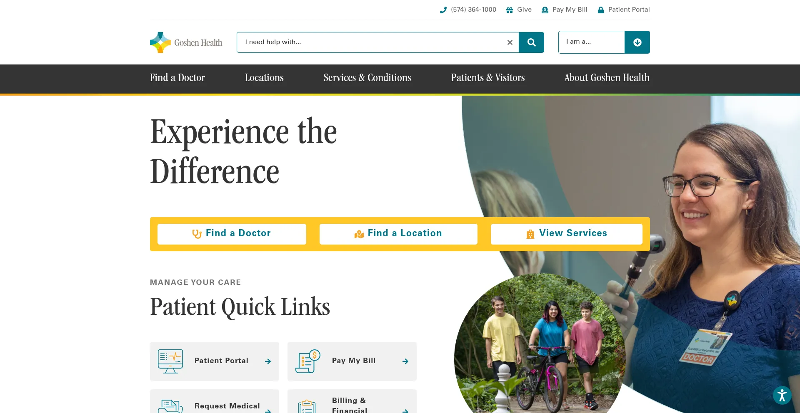Screen dimensions: 800x413
Task: Click the gift icon next to Give
Action: pyautogui.click(x=509, y=10)
